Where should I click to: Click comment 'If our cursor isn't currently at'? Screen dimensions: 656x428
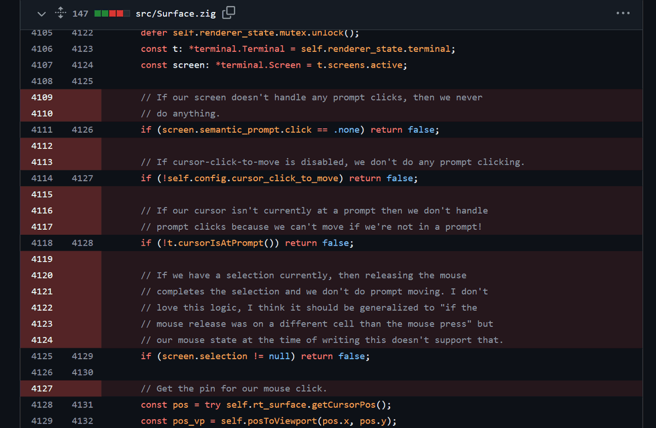[314, 211]
